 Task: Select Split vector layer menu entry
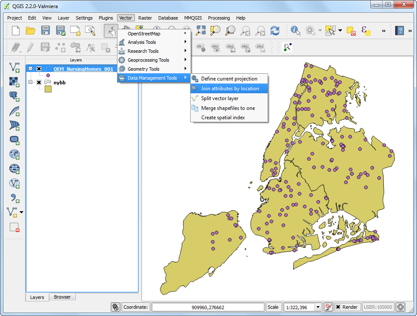pos(229,98)
